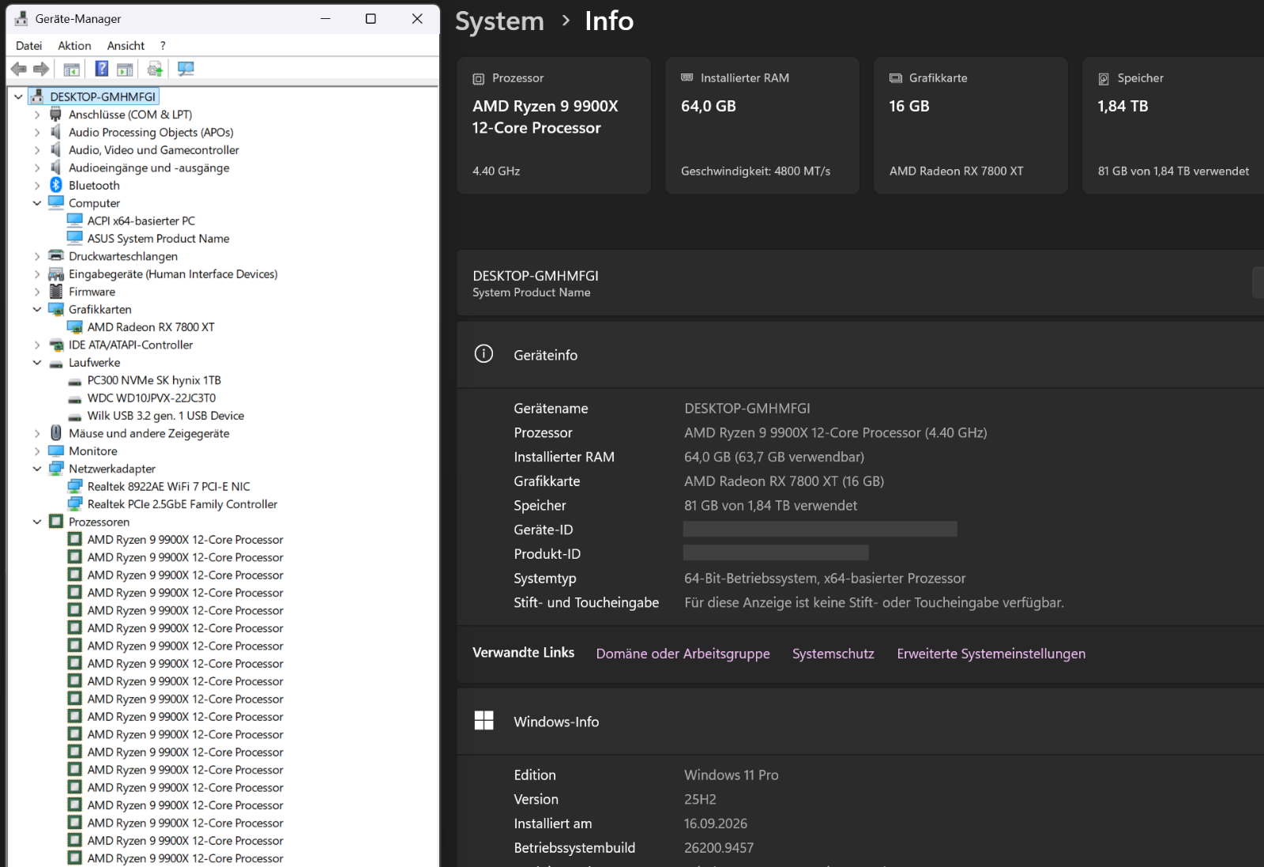This screenshot has width=1264, height=867.
Task: Open Domäne oder Arbeitsgruppe link
Action: (x=683, y=654)
